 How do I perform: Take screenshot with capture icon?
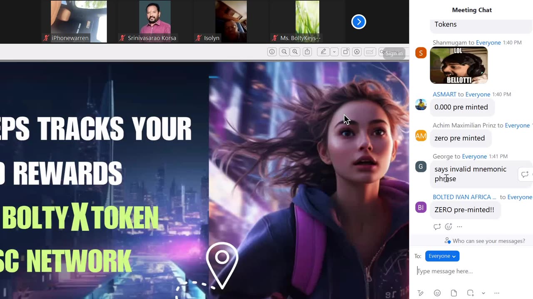(471, 293)
